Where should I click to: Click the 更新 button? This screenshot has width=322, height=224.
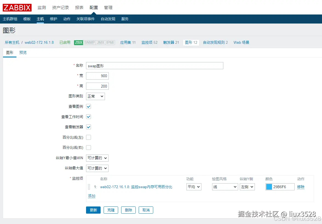93,210
